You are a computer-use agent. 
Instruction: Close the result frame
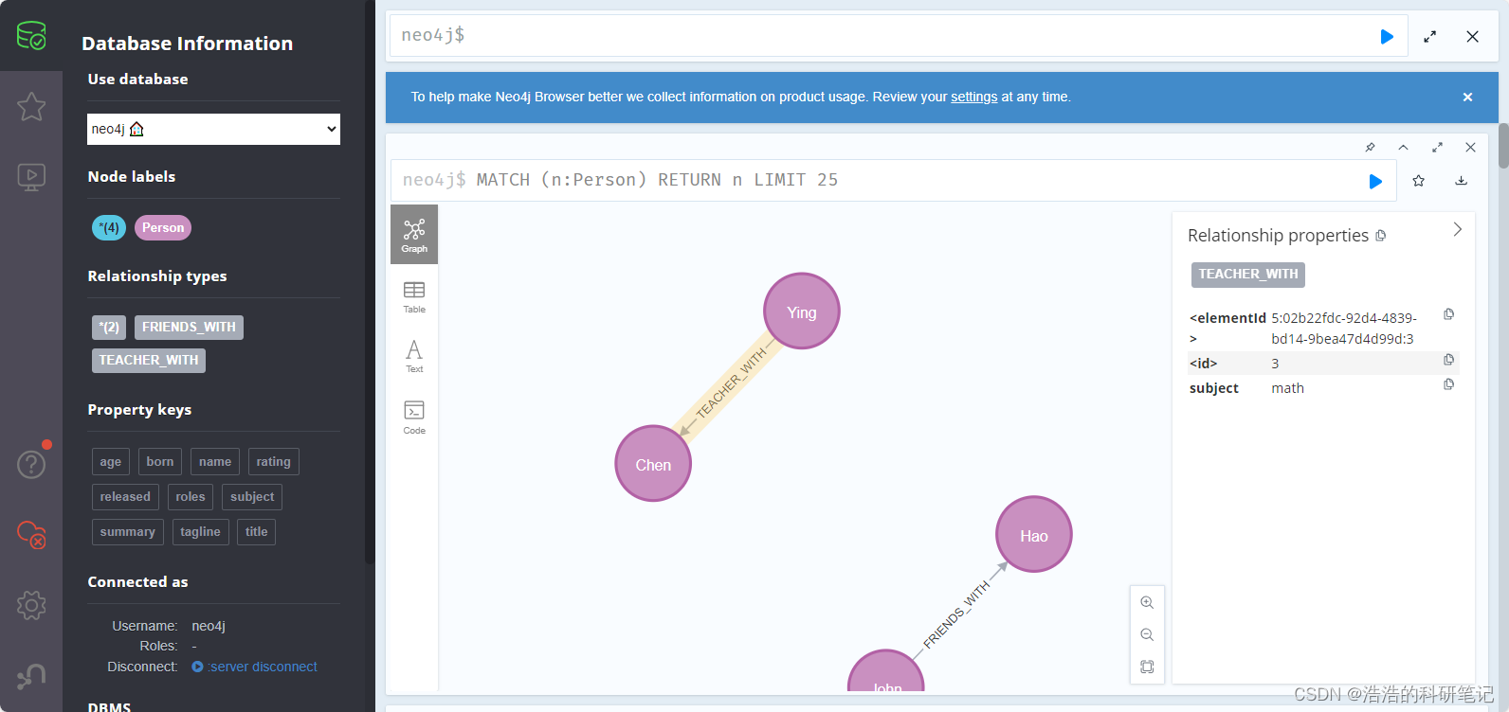coord(1470,147)
